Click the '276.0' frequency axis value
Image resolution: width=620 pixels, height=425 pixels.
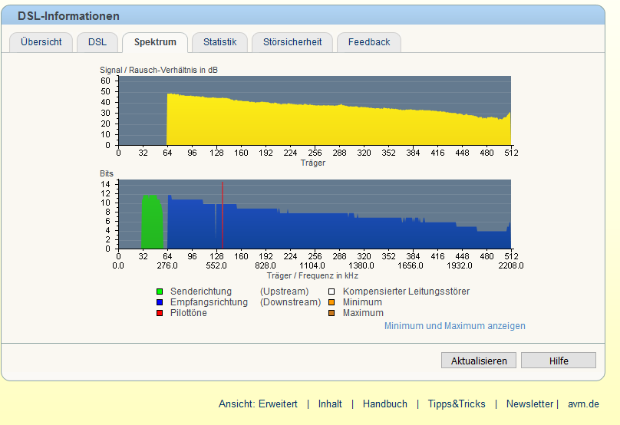[167, 265]
